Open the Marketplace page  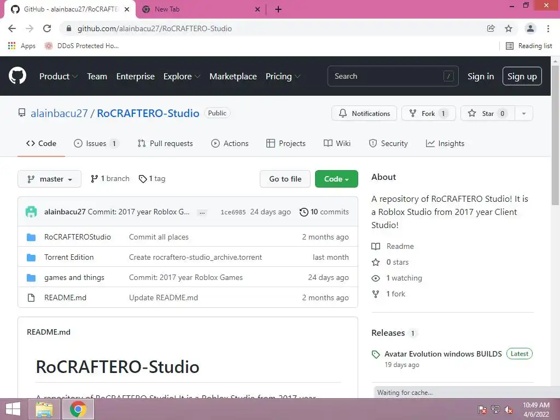233,77
